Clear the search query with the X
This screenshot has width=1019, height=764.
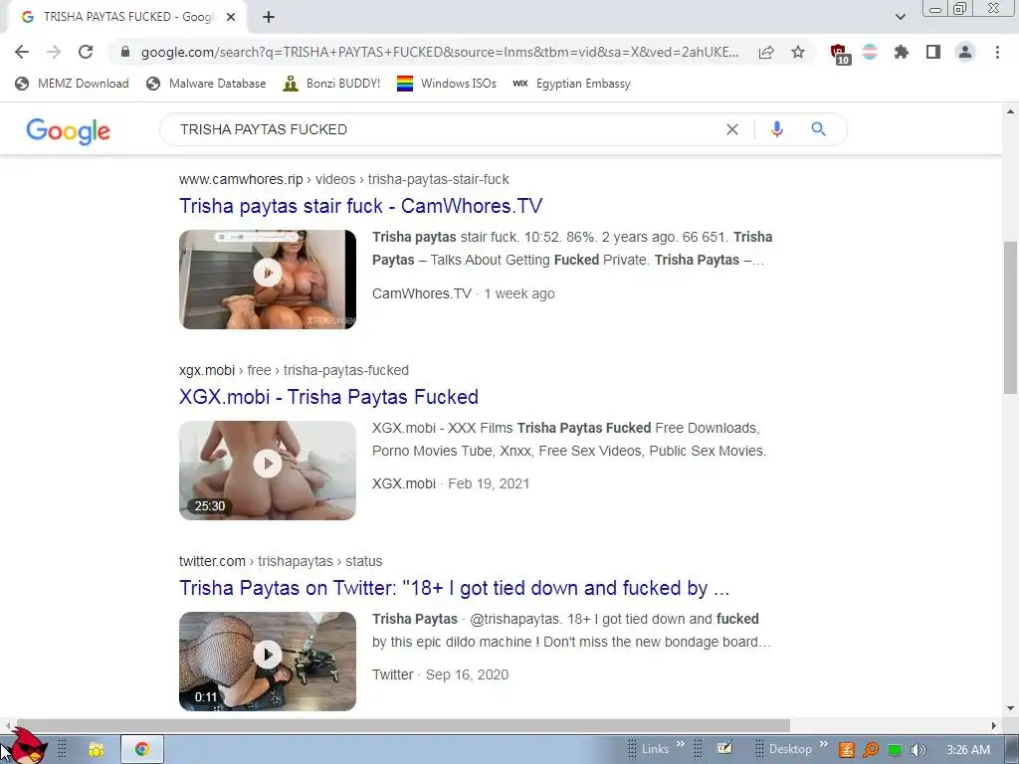pyautogui.click(x=731, y=129)
